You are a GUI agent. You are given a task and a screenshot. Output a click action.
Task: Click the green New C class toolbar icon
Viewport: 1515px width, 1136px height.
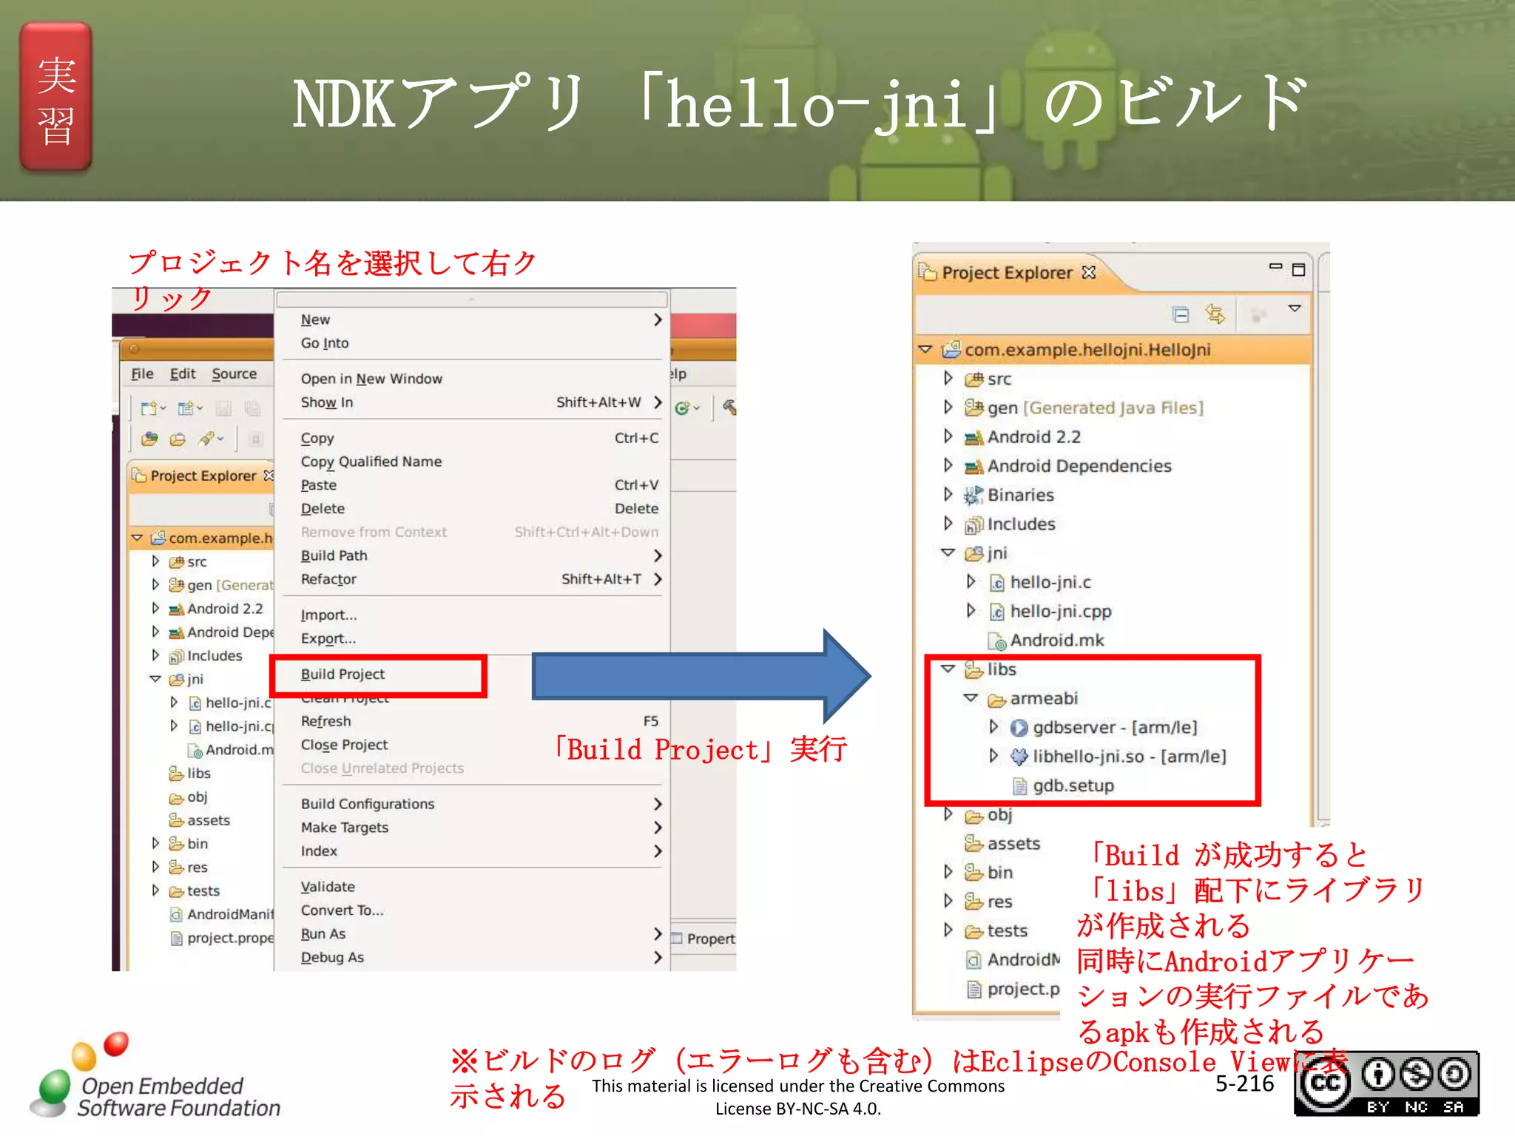[682, 408]
